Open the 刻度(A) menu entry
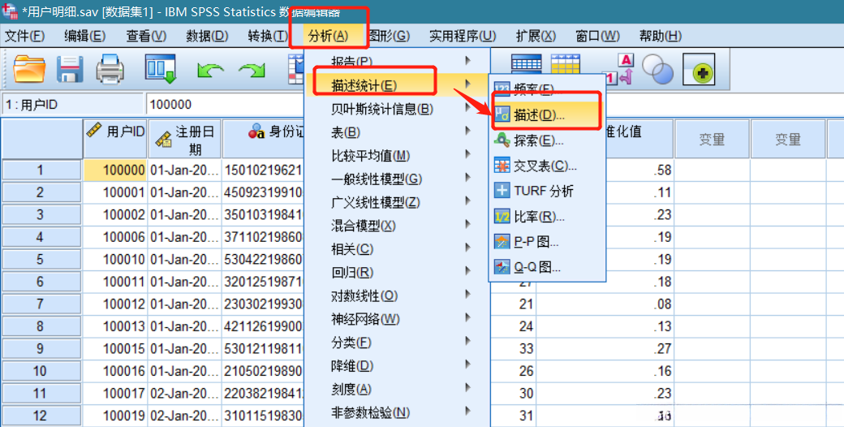Screen dimensions: 844x427 (397, 388)
